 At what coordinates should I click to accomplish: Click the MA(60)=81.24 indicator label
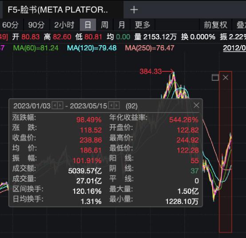point(36,48)
